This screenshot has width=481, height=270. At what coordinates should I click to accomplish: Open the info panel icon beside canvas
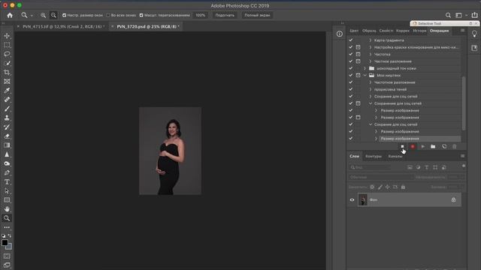coord(339,34)
